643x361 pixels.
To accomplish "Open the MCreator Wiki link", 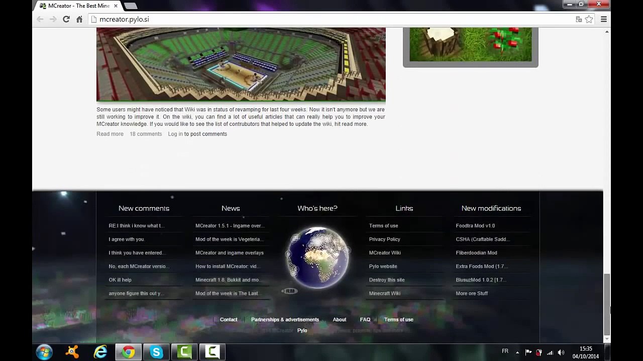I will coord(385,253).
